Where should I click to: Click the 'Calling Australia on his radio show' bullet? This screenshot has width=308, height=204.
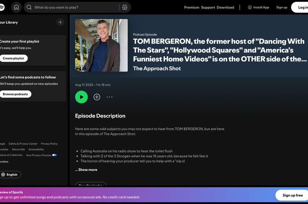click(127, 151)
